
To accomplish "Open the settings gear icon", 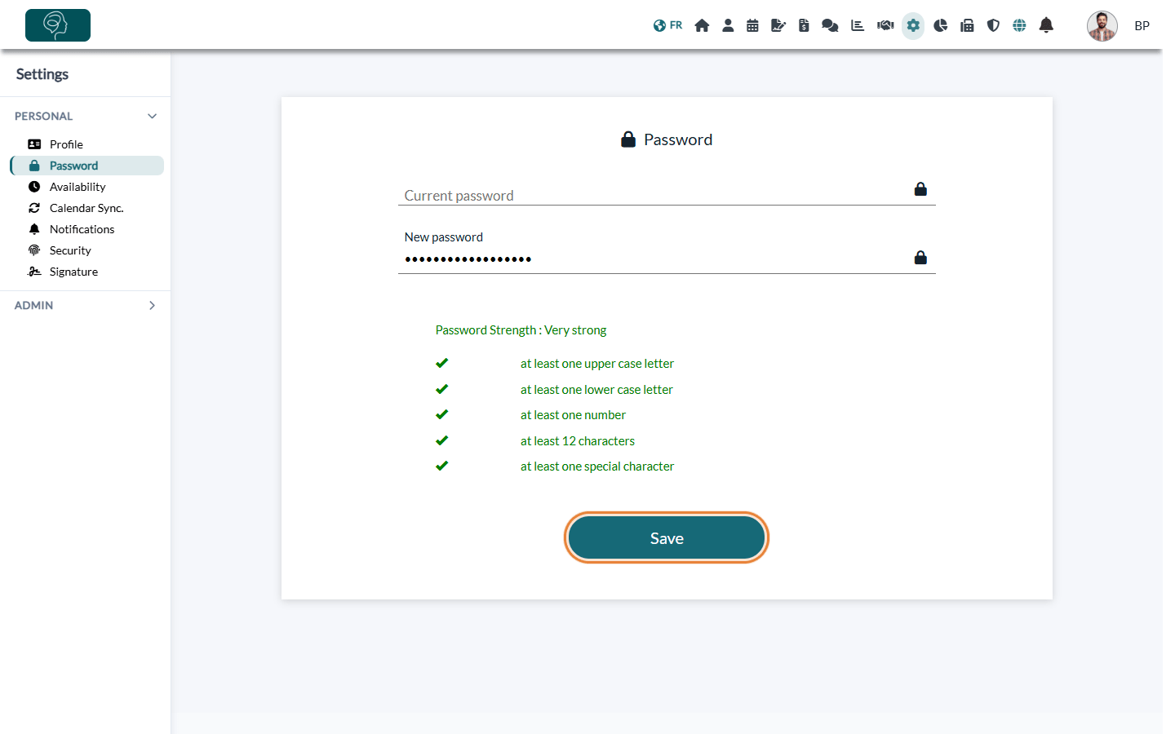I will (913, 25).
